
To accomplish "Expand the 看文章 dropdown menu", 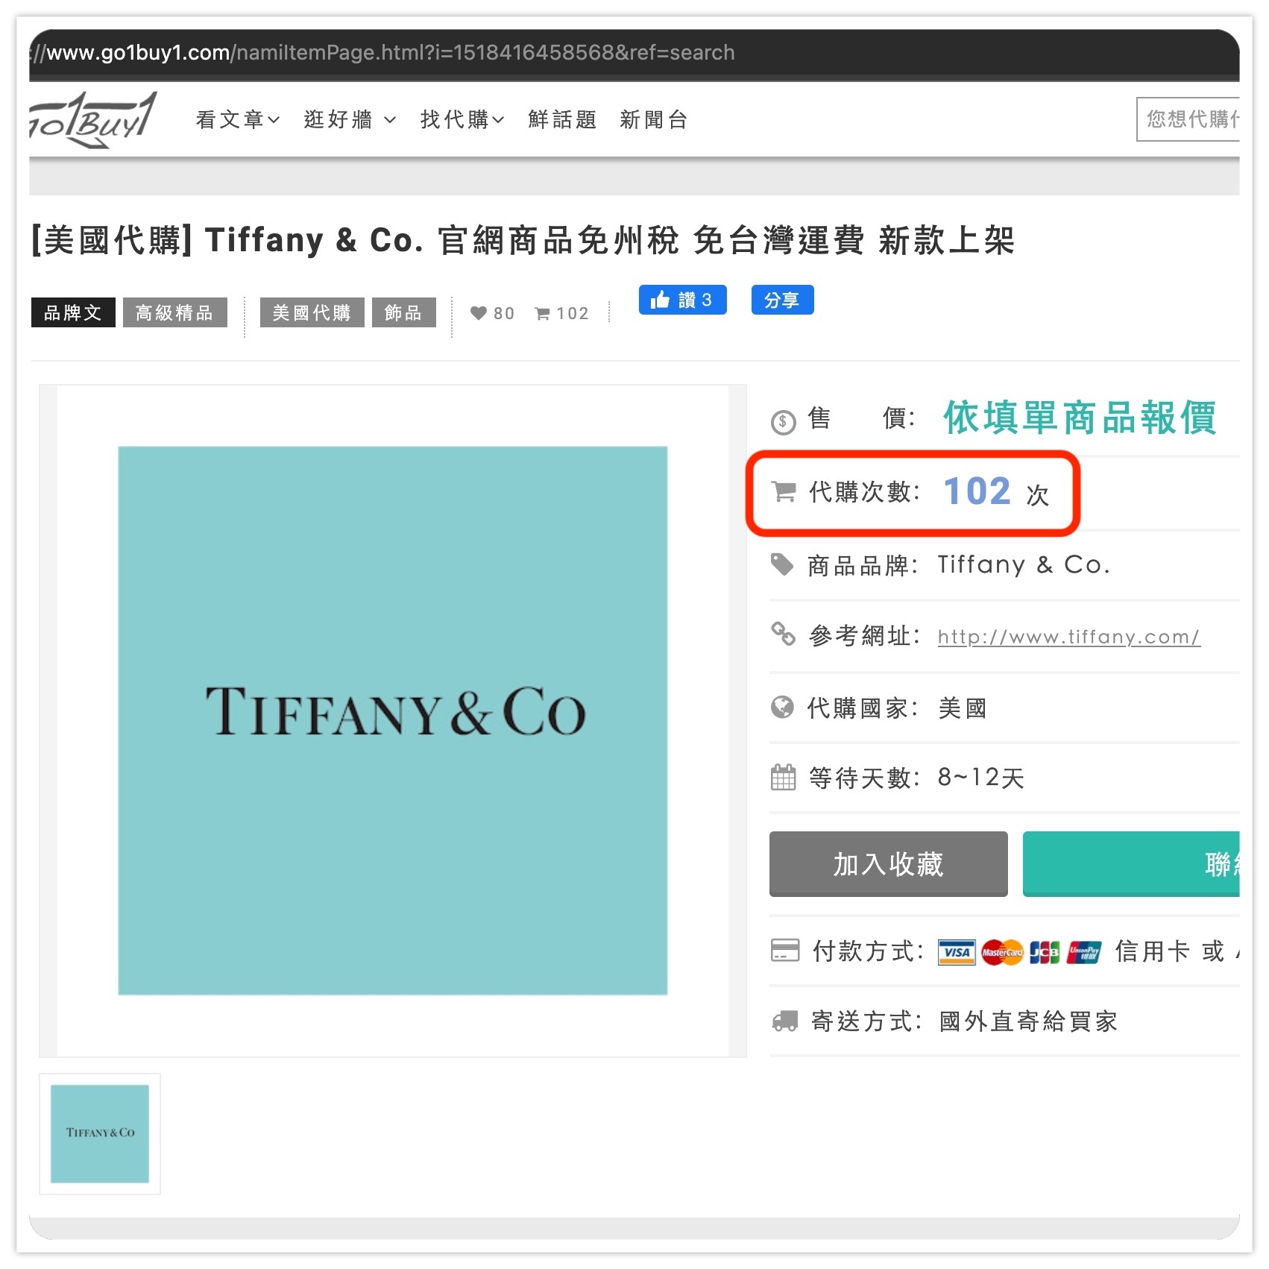I will (x=238, y=119).
